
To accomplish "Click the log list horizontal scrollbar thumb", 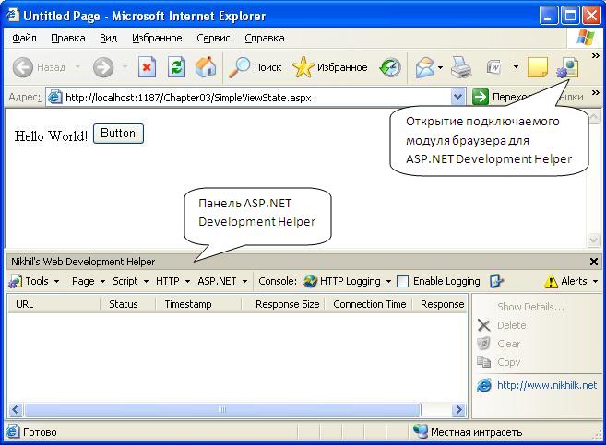I will pyautogui.click(x=222, y=409).
